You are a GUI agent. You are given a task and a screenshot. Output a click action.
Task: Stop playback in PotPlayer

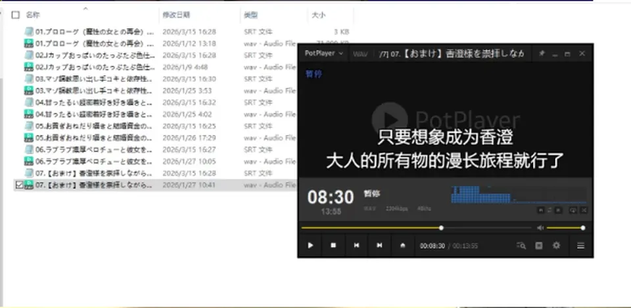(333, 246)
